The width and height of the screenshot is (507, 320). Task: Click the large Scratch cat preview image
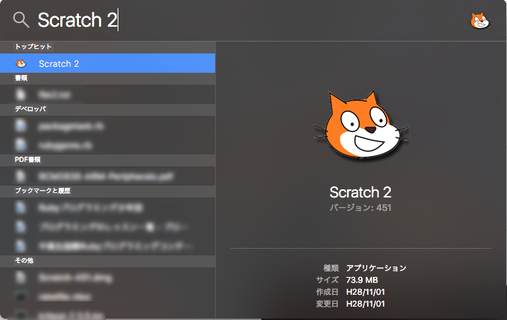361,125
